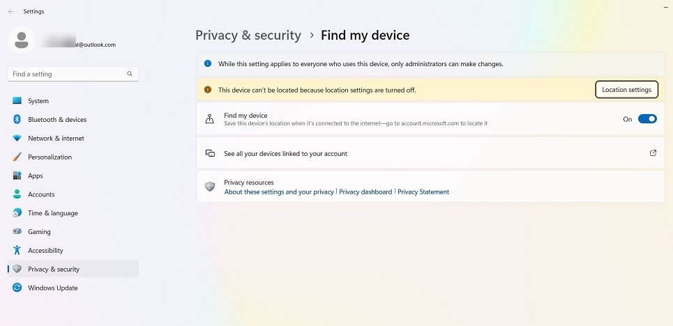This screenshot has height=326, width=673.
Task: Click Privacy & security in the breadcrumb
Action: point(248,35)
